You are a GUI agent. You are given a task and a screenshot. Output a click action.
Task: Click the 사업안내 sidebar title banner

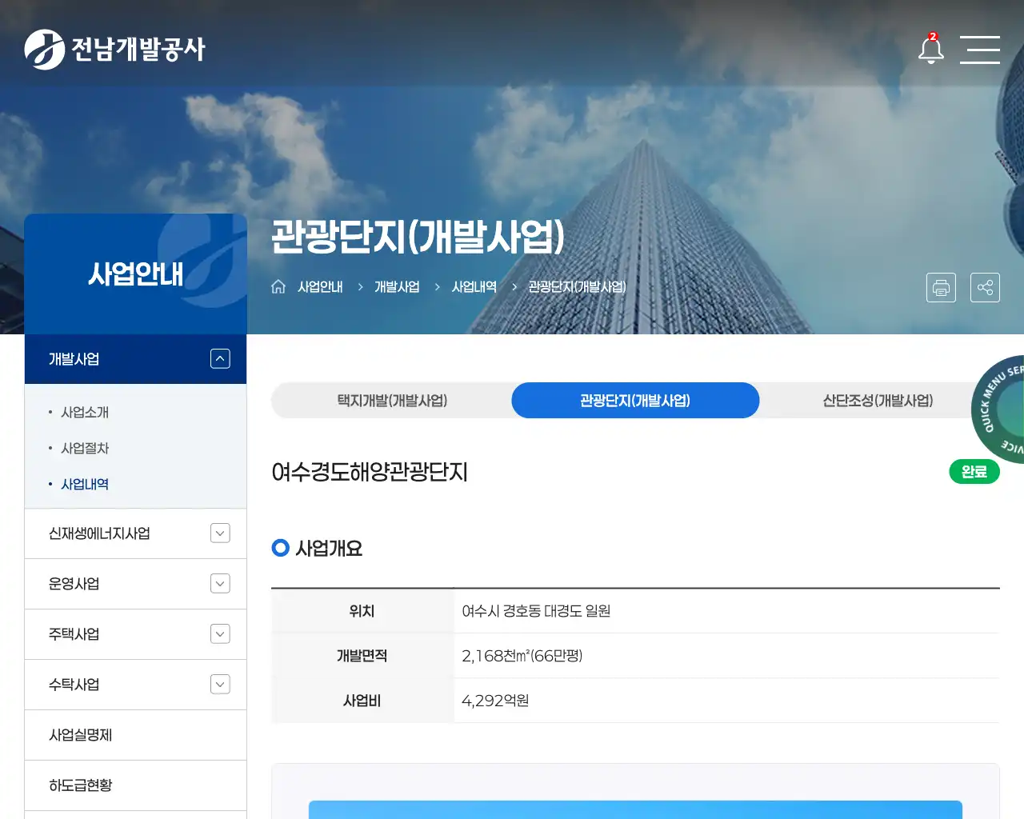[x=135, y=274]
